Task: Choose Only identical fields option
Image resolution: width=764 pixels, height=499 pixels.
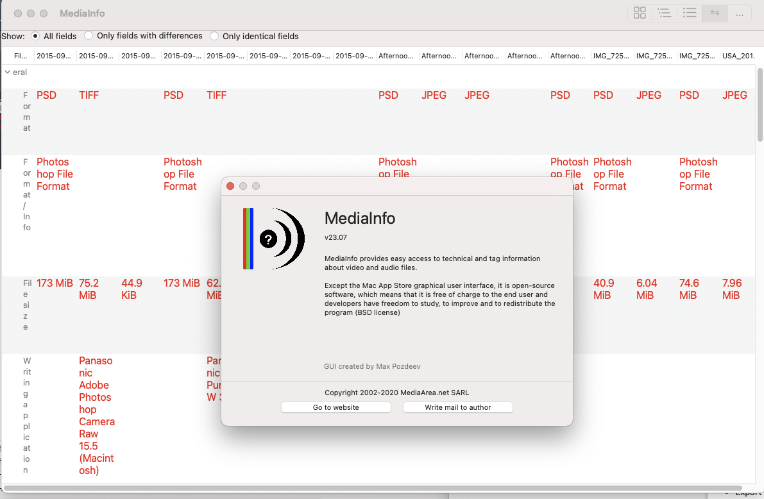Action: [214, 36]
